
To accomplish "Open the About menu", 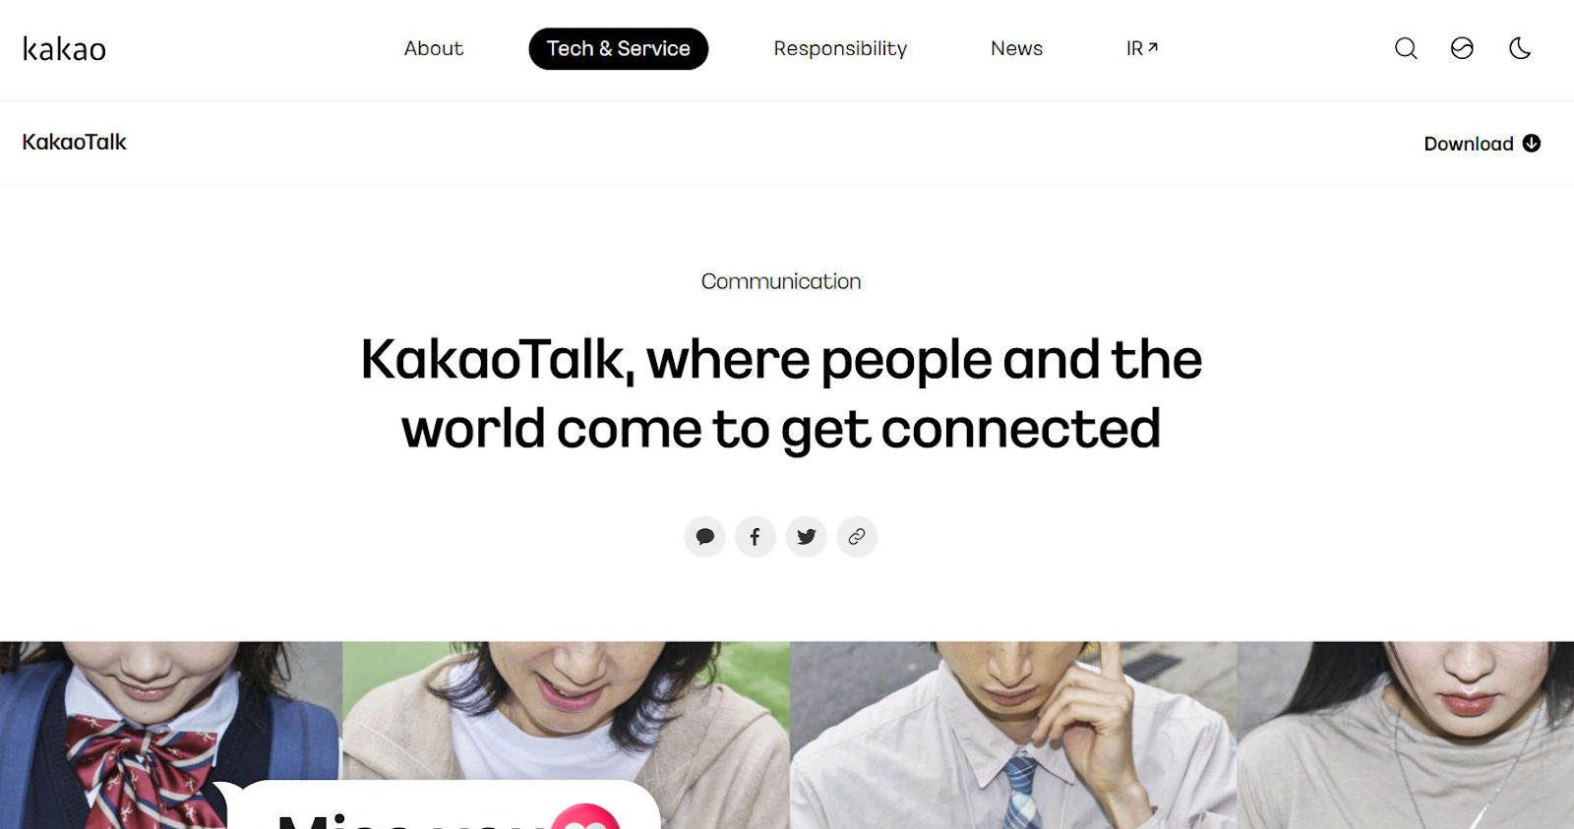I will click(434, 48).
